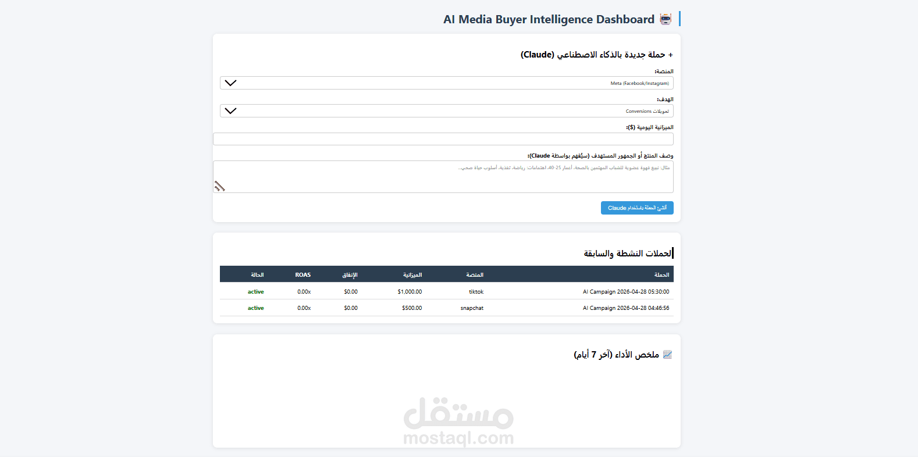This screenshot has width=918, height=457.
Task: Click the status column header in table
Action: click(x=257, y=275)
